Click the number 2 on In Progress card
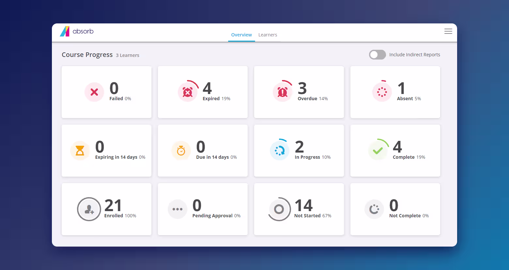The height and width of the screenshot is (270, 509). 299,147
